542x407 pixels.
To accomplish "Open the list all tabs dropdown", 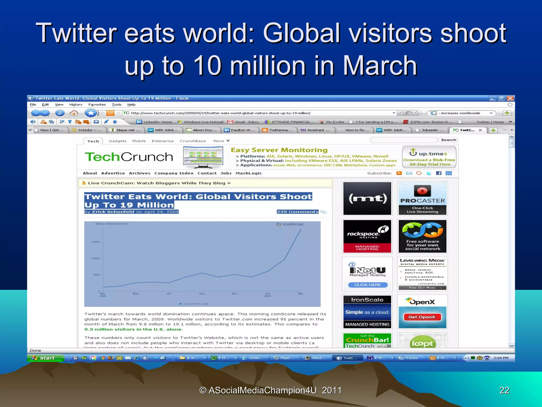I will [512, 130].
